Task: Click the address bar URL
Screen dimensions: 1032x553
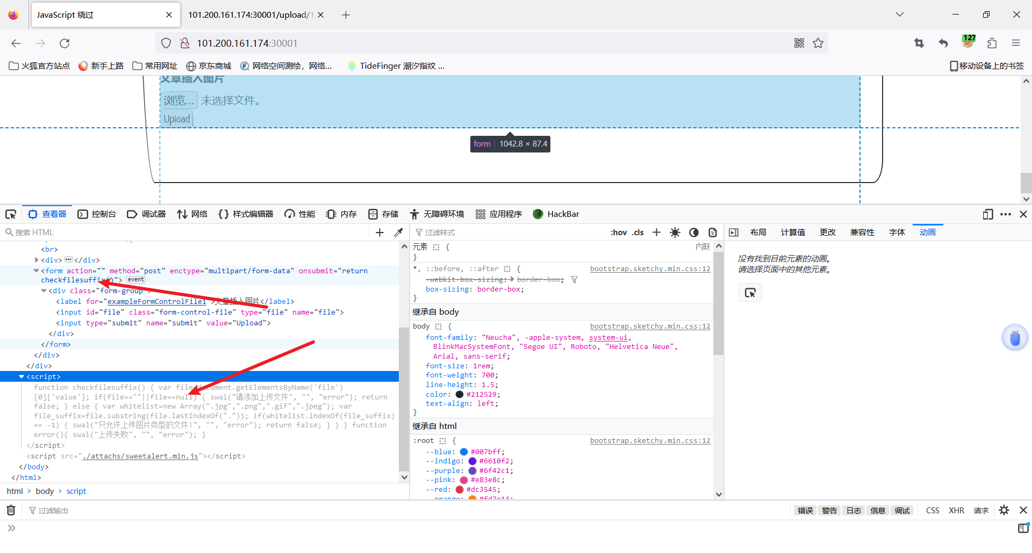Action: point(247,43)
